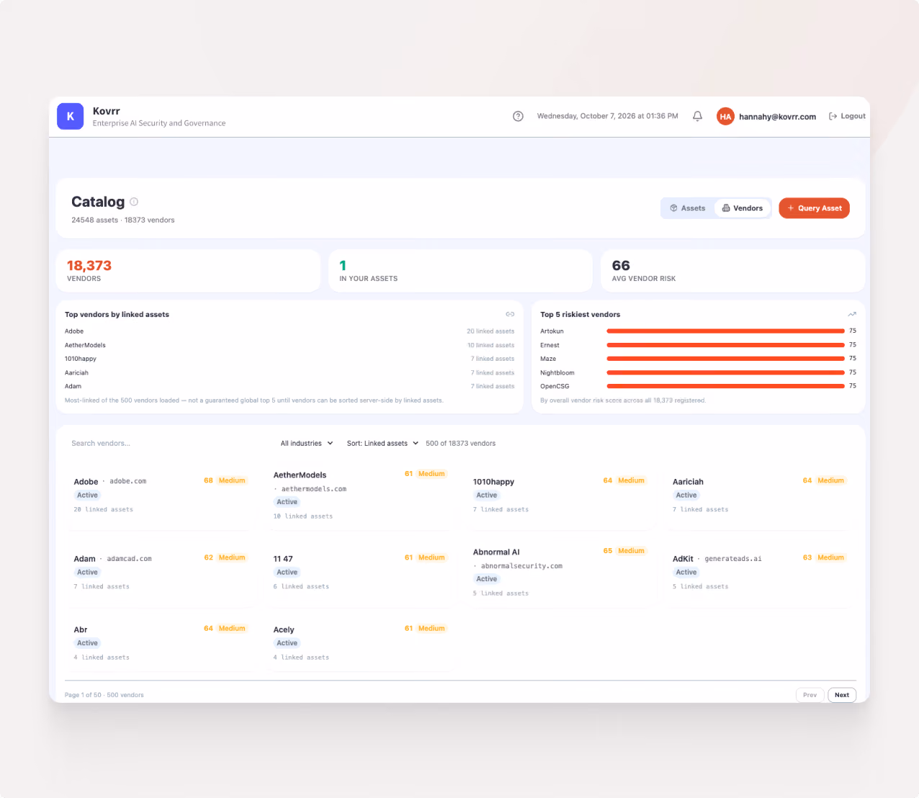Click the Prev page button
This screenshot has height=798, width=919.
(x=810, y=695)
